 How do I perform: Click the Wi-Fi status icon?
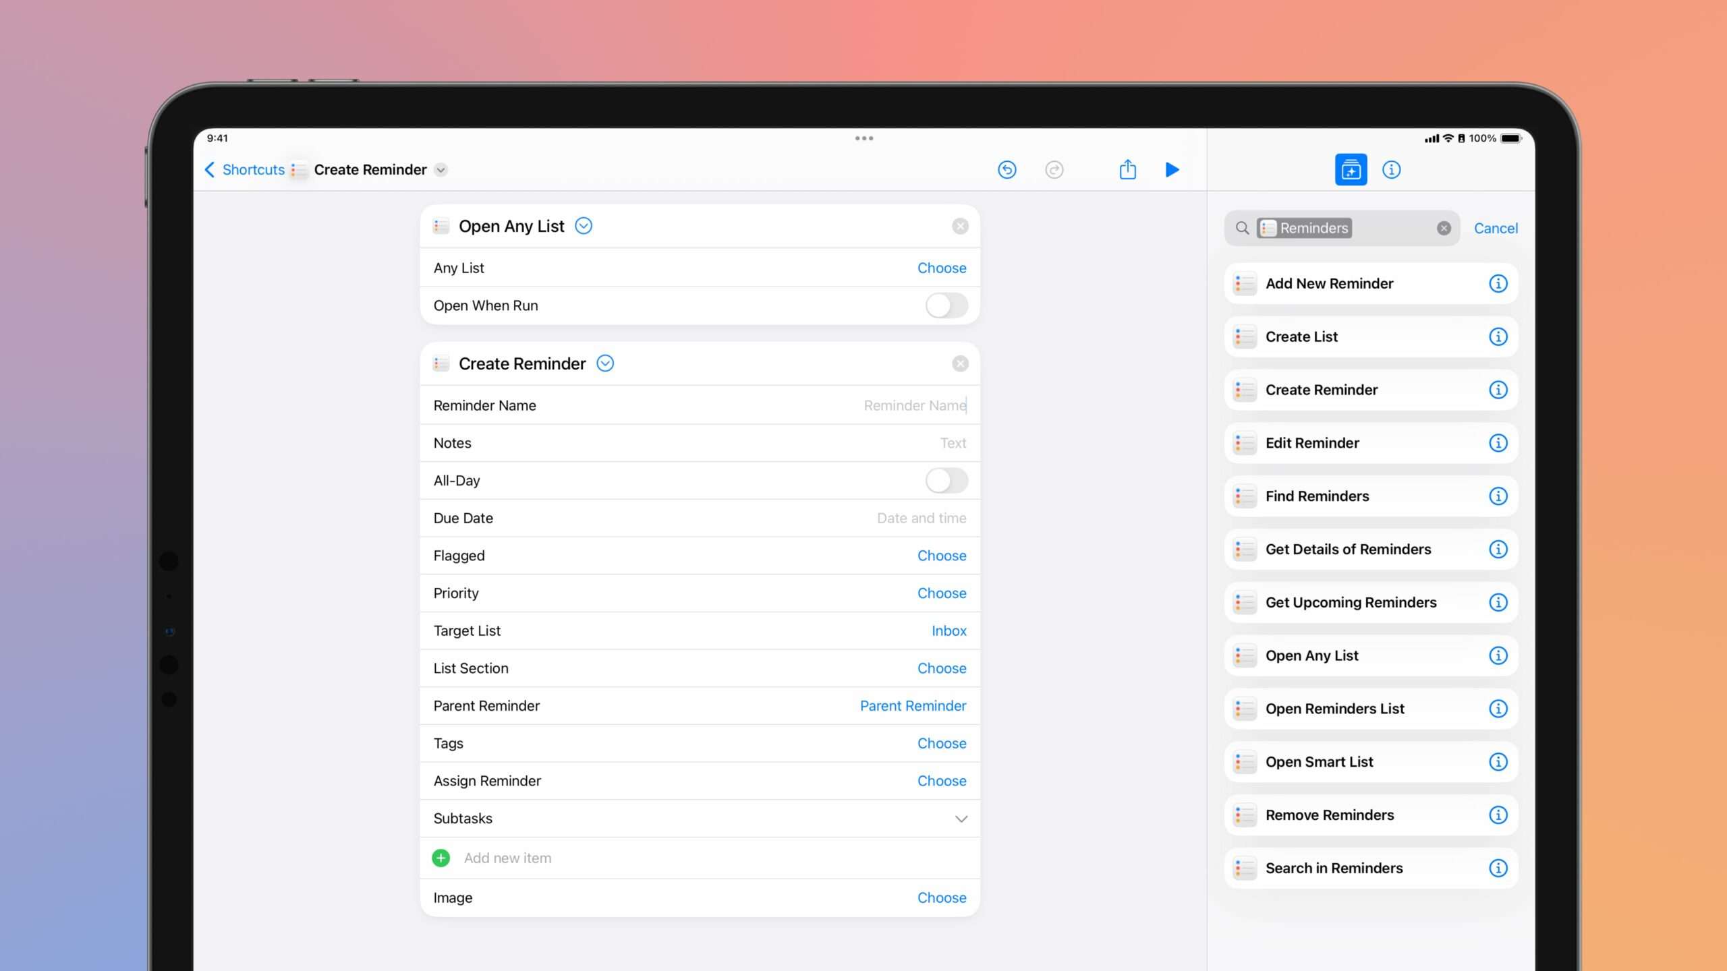point(1448,138)
